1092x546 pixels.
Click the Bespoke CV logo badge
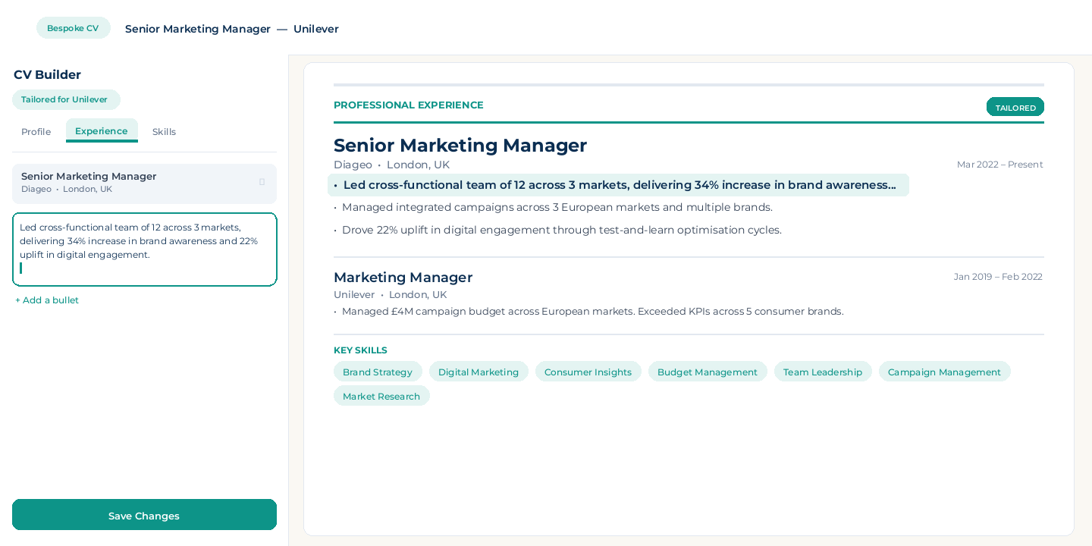click(73, 28)
